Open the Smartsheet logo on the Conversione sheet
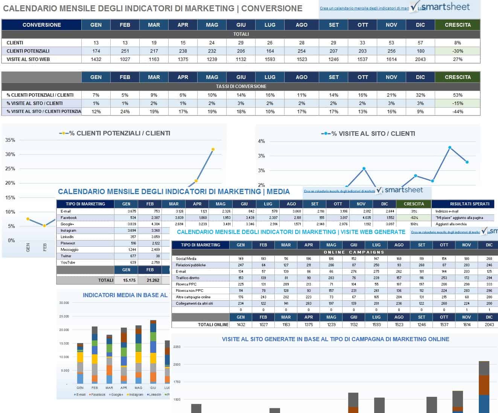 [x=440, y=7]
